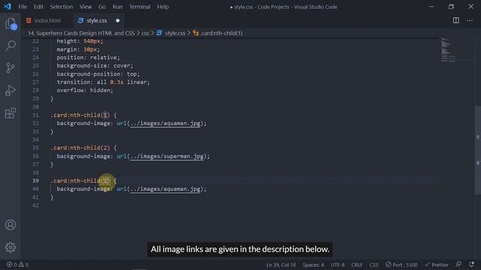Click the vertical editor scrollbar

478,150
